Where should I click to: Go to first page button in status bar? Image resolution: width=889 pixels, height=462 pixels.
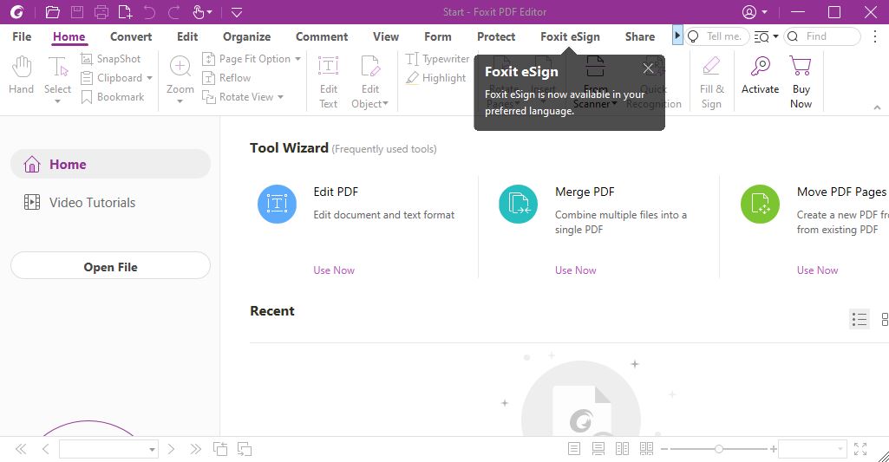click(21, 450)
